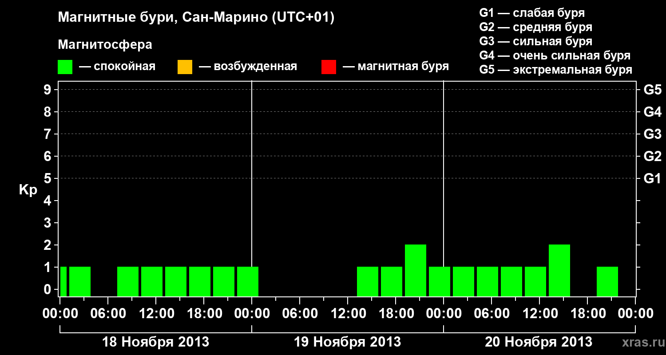Click the right-axis label 'G3'
Image resolution: width=666 pixels, height=355 pixels.
point(652,134)
